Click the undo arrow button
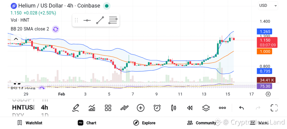The height and width of the screenshot is (129, 287). [241, 108]
